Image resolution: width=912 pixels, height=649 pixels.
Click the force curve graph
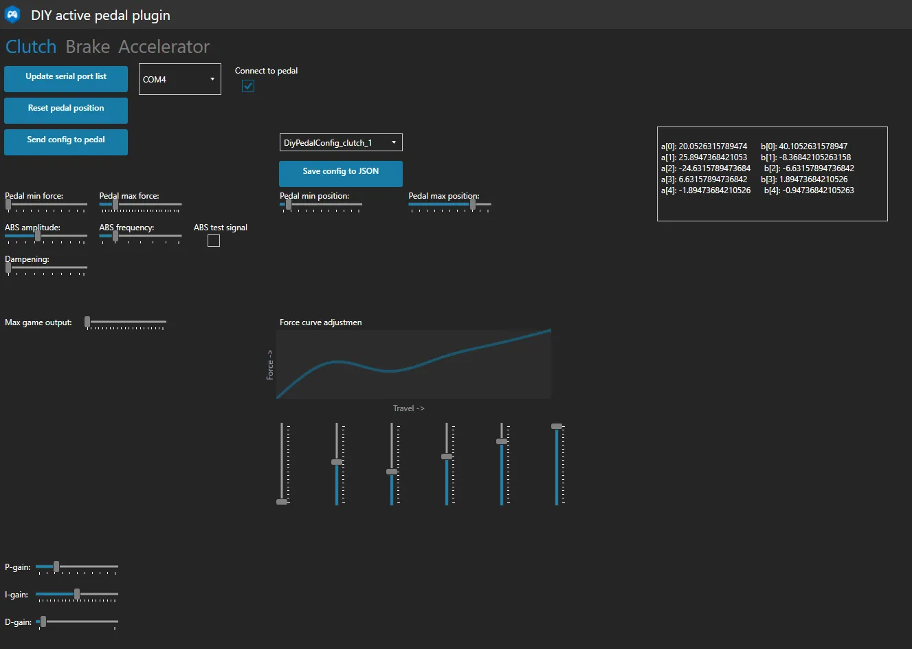[414, 364]
